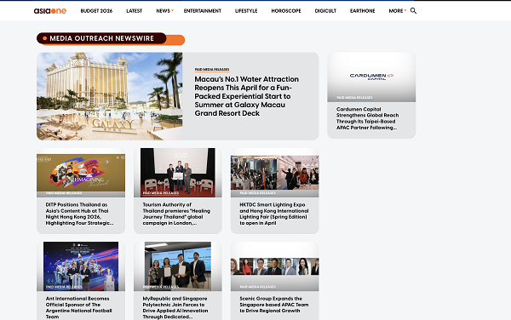Viewport: 511px width, 320px height.
Task: Read MyRepublic and Singapore Polytechnic article
Action: 175,307
